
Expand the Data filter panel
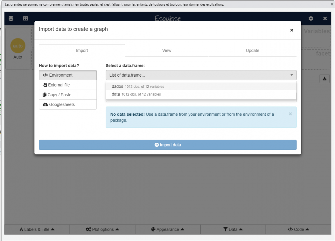(x=233, y=230)
